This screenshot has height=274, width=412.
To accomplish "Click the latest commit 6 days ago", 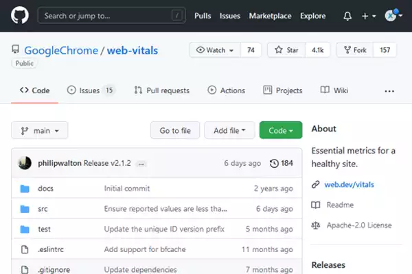I will [242, 163].
